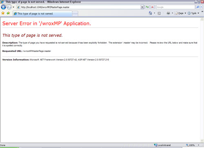Open the Page menu

[x=180, y=13]
